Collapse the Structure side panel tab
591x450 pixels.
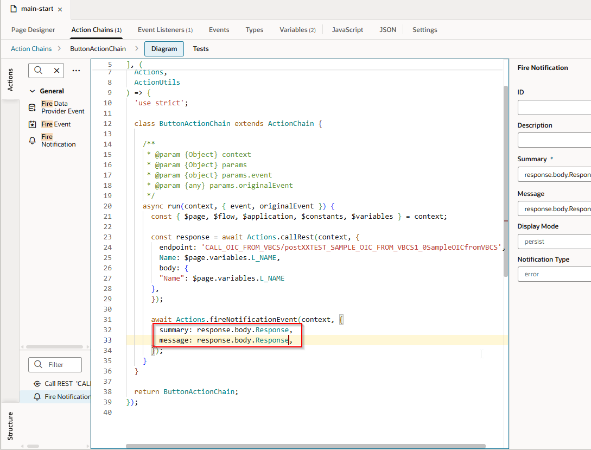(x=10, y=426)
